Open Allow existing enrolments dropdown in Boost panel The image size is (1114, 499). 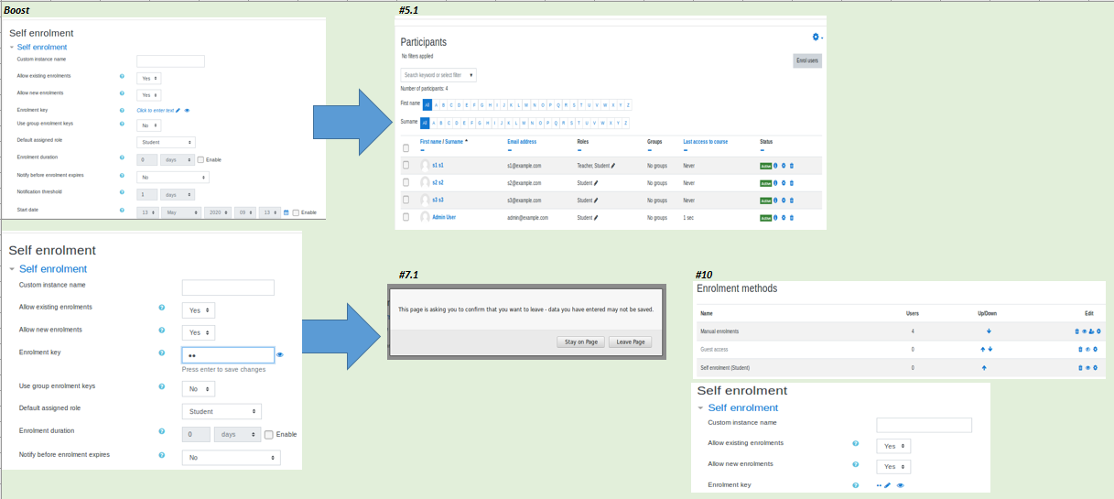coord(148,78)
